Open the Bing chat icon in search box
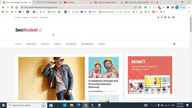Screen dimensions: 192x108 pyautogui.click(x=43, y=105)
